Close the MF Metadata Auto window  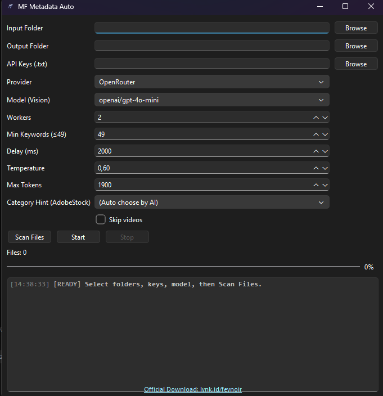click(x=371, y=6)
